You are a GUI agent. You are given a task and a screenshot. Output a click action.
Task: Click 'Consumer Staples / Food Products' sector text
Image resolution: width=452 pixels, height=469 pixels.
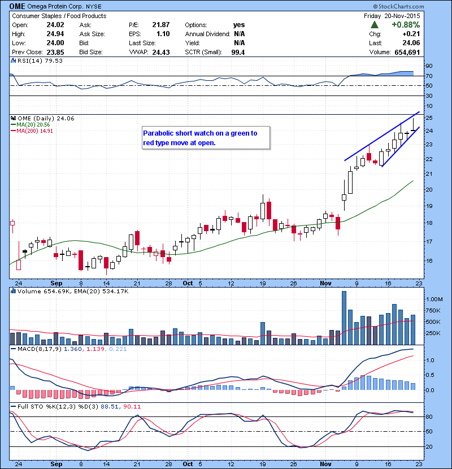(x=59, y=16)
